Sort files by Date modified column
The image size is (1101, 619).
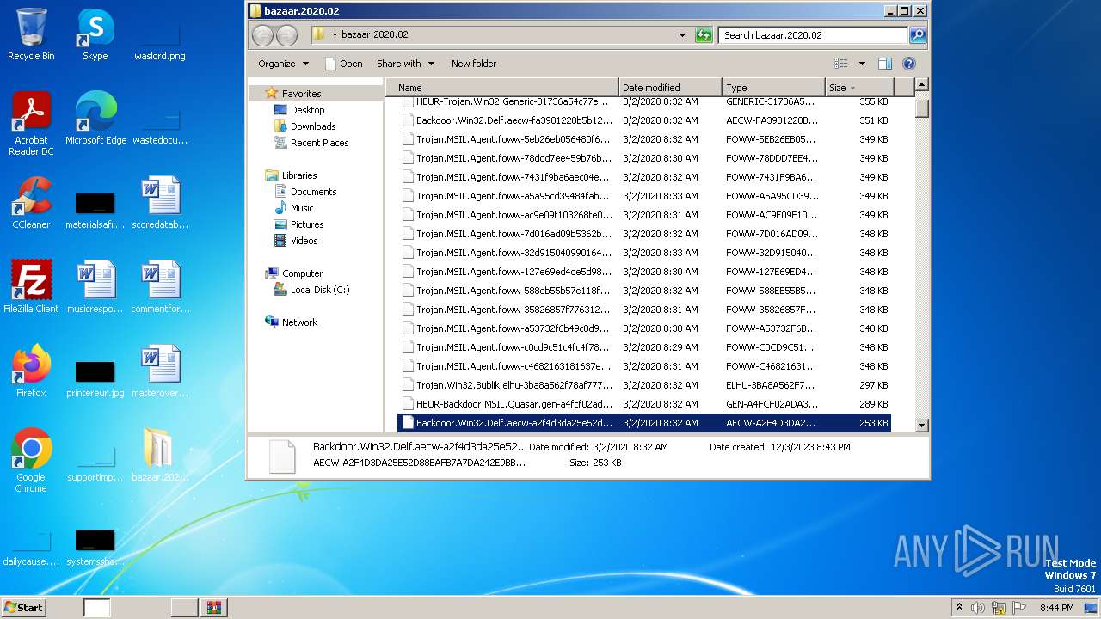[670, 88]
